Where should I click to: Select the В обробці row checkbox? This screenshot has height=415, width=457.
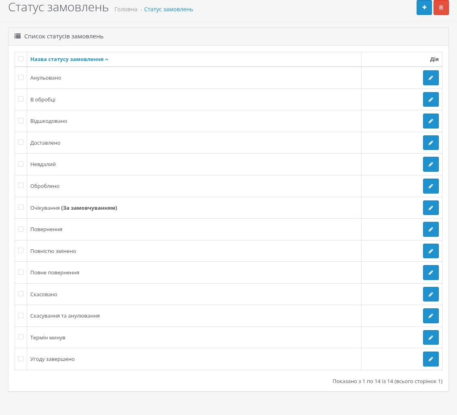point(21,99)
